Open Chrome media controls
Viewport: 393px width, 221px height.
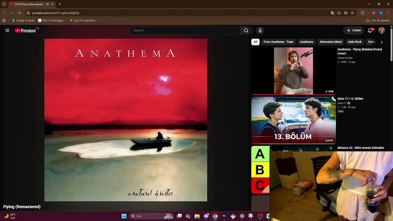coord(373,13)
